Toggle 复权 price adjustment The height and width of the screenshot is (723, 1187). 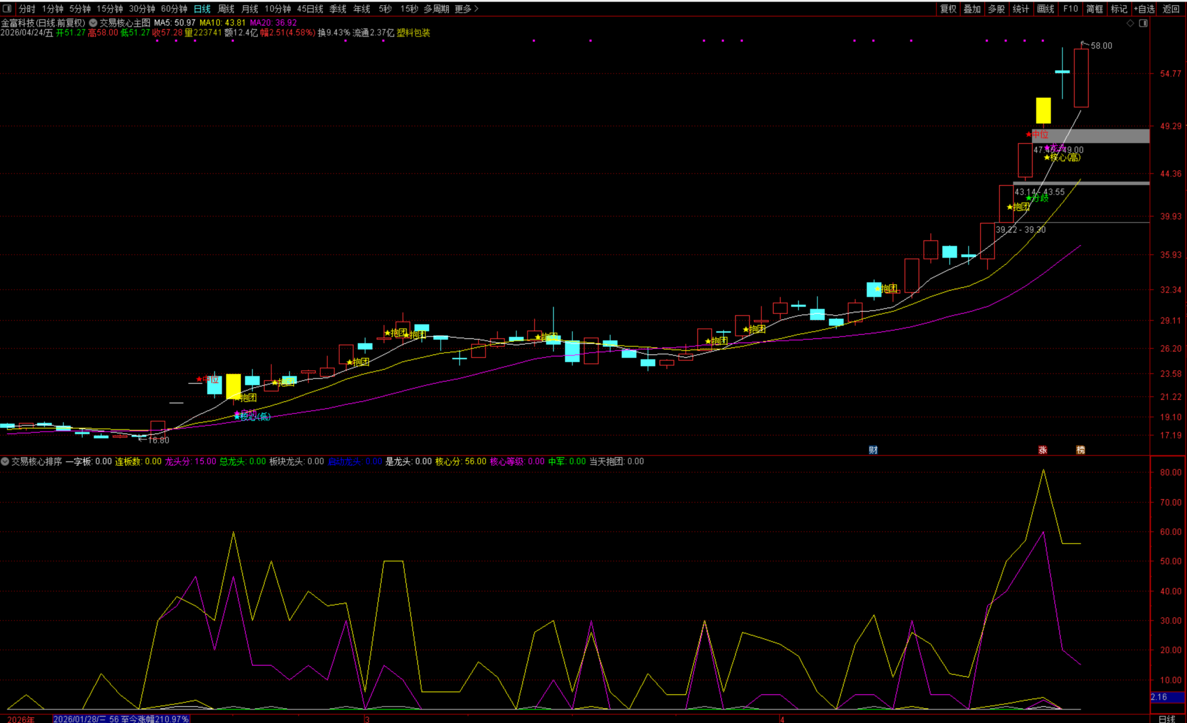tap(948, 9)
